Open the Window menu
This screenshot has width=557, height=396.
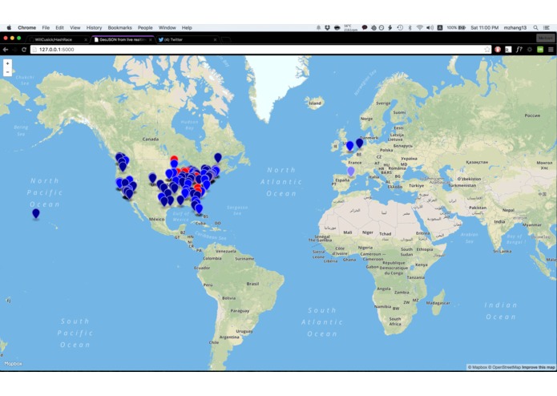tap(167, 28)
